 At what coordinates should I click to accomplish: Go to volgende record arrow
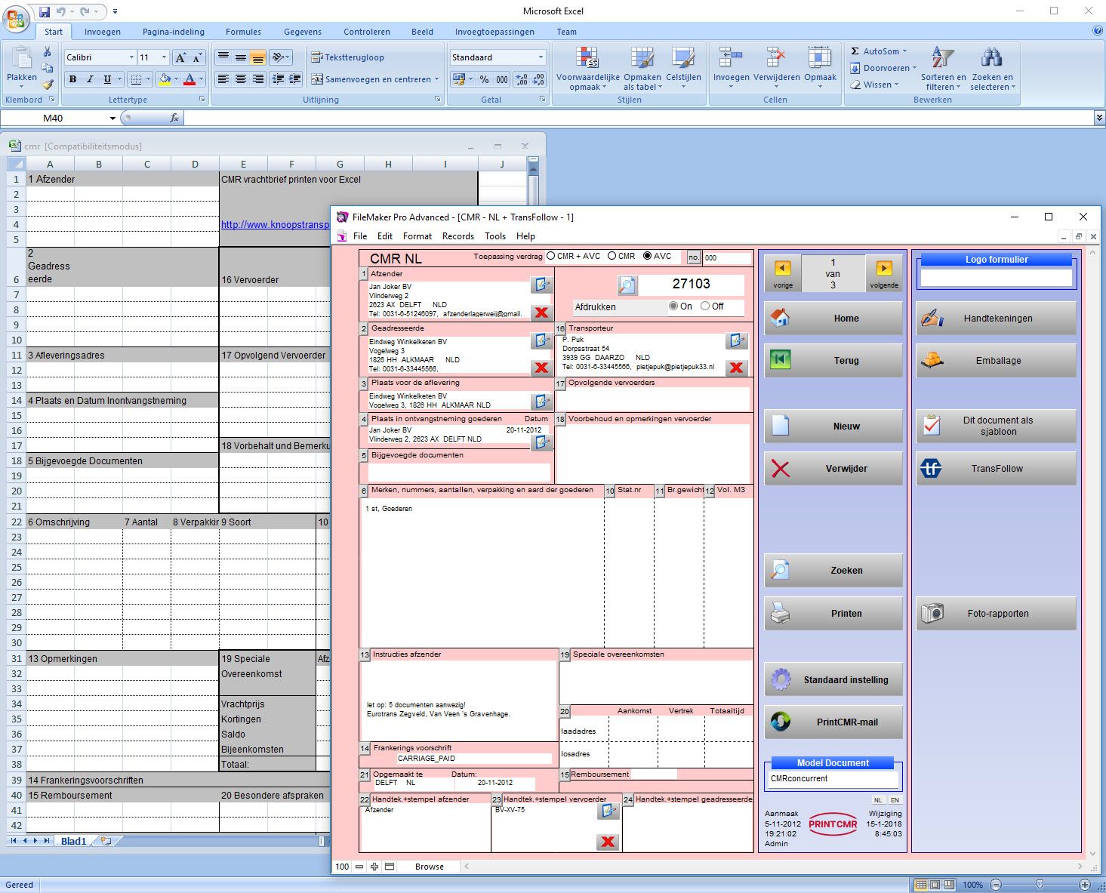[883, 268]
